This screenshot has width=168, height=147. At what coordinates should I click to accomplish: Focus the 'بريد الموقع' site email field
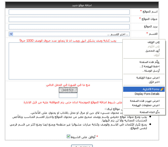69,27
